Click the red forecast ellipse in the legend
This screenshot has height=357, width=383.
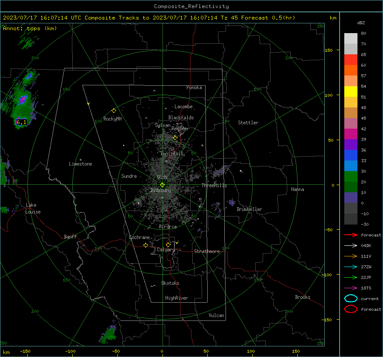click(x=351, y=309)
